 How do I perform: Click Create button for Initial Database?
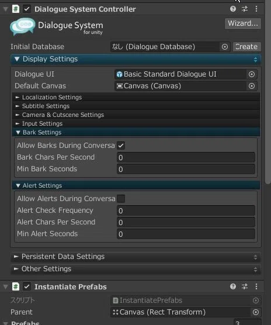tap(247, 47)
